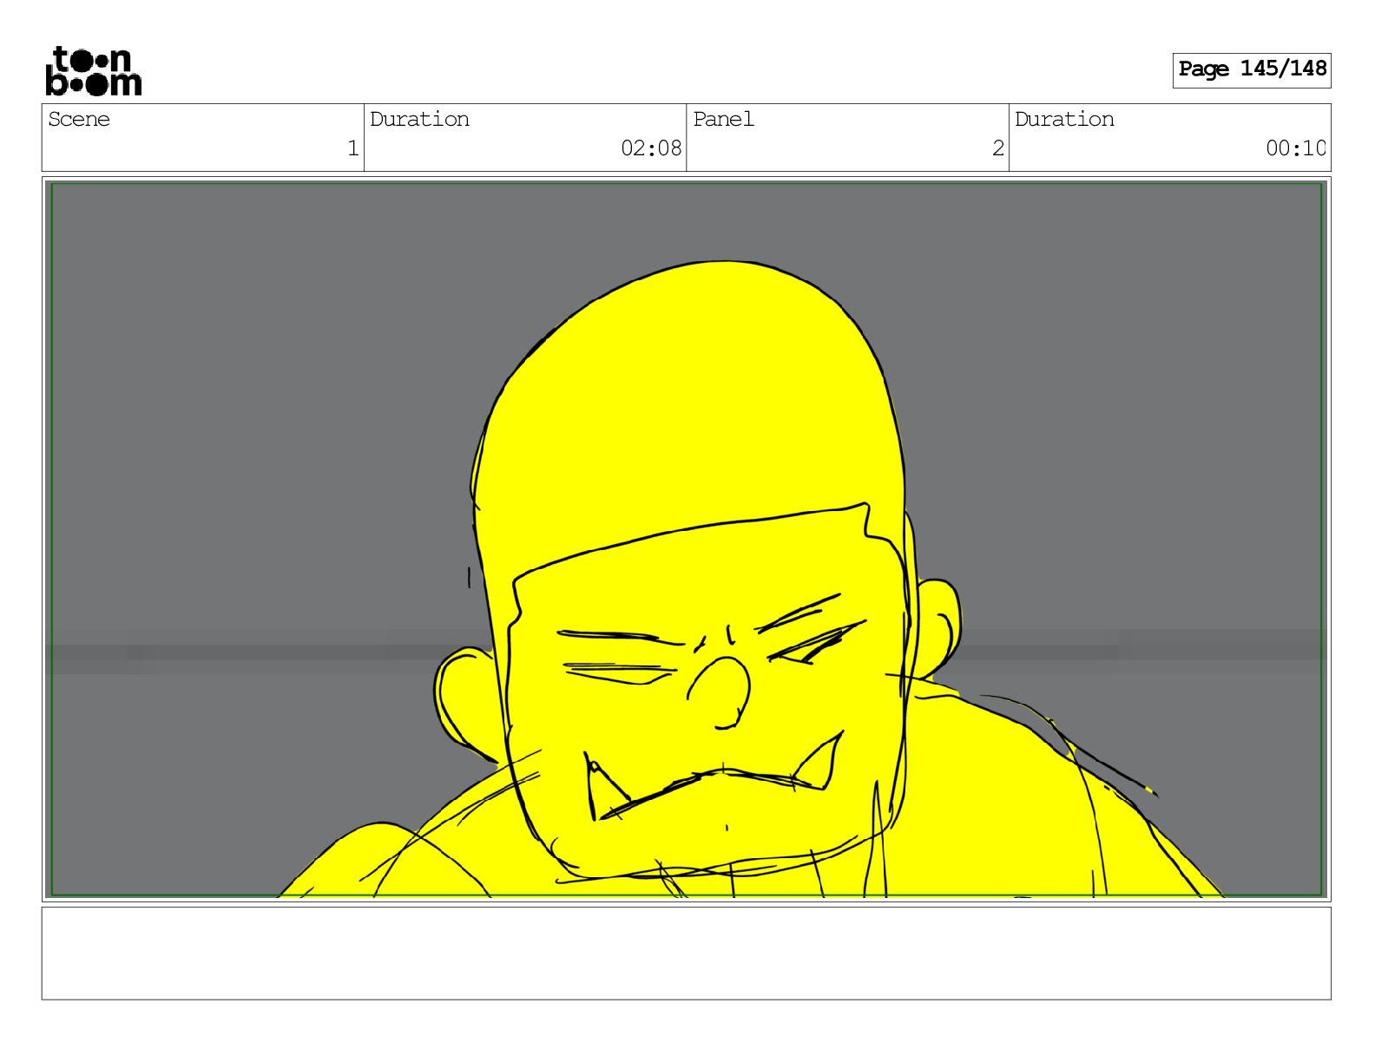
Task: Select the Panel label text
Action: coord(723,120)
